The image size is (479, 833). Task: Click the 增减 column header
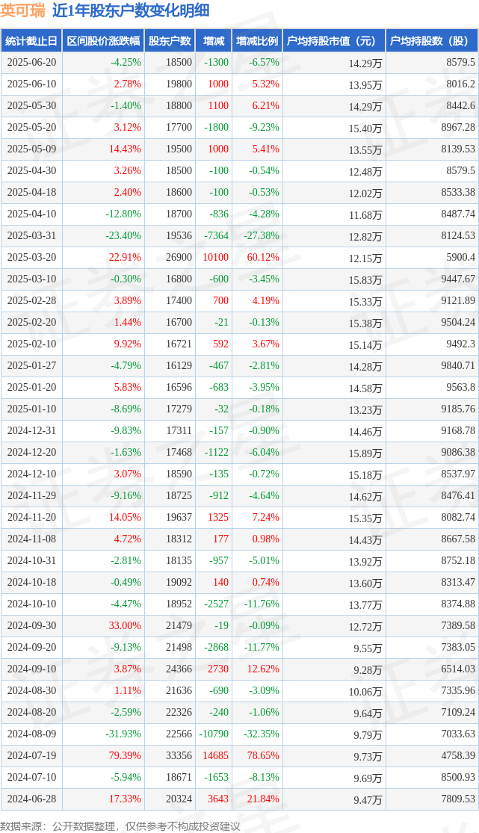pyautogui.click(x=214, y=41)
